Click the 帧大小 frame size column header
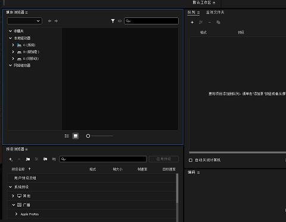 (118, 169)
